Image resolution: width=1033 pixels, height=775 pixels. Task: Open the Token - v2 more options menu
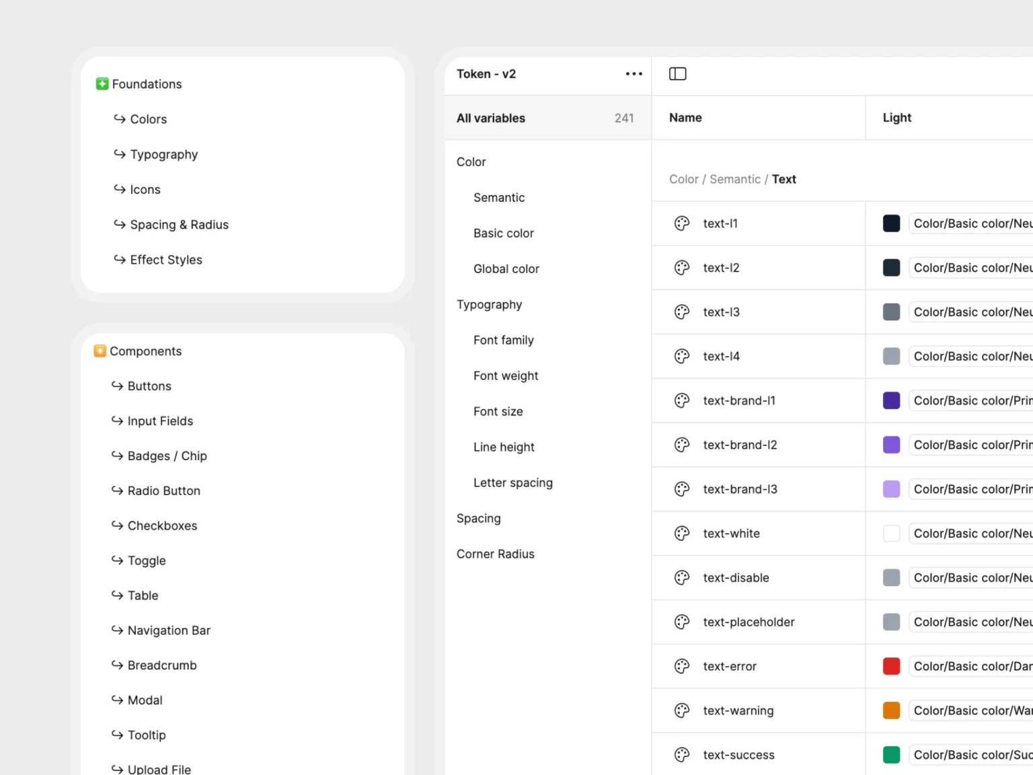tap(634, 74)
